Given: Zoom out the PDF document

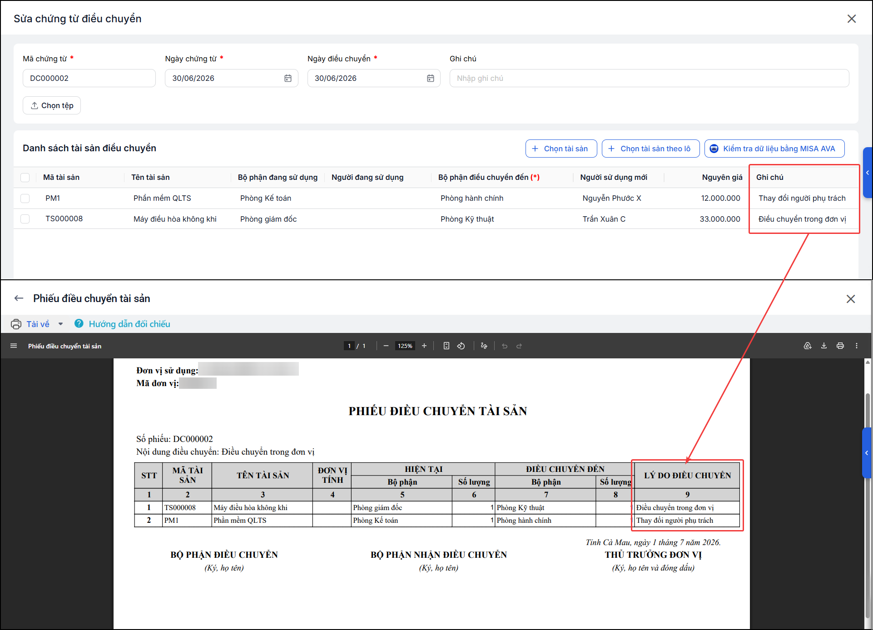Looking at the screenshot, I should [386, 346].
